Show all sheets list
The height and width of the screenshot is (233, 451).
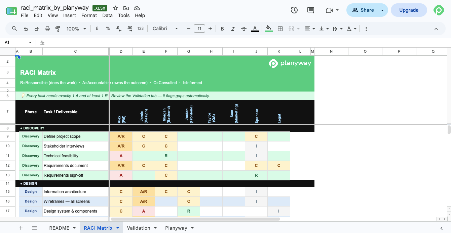(x=34, y=228)
